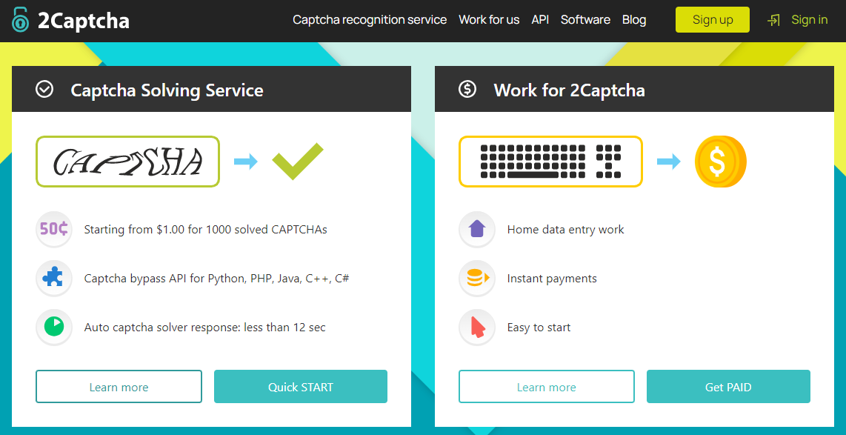Open the Work for us page
Viewport: 846px width, 435px height.
tap(489, 20)
